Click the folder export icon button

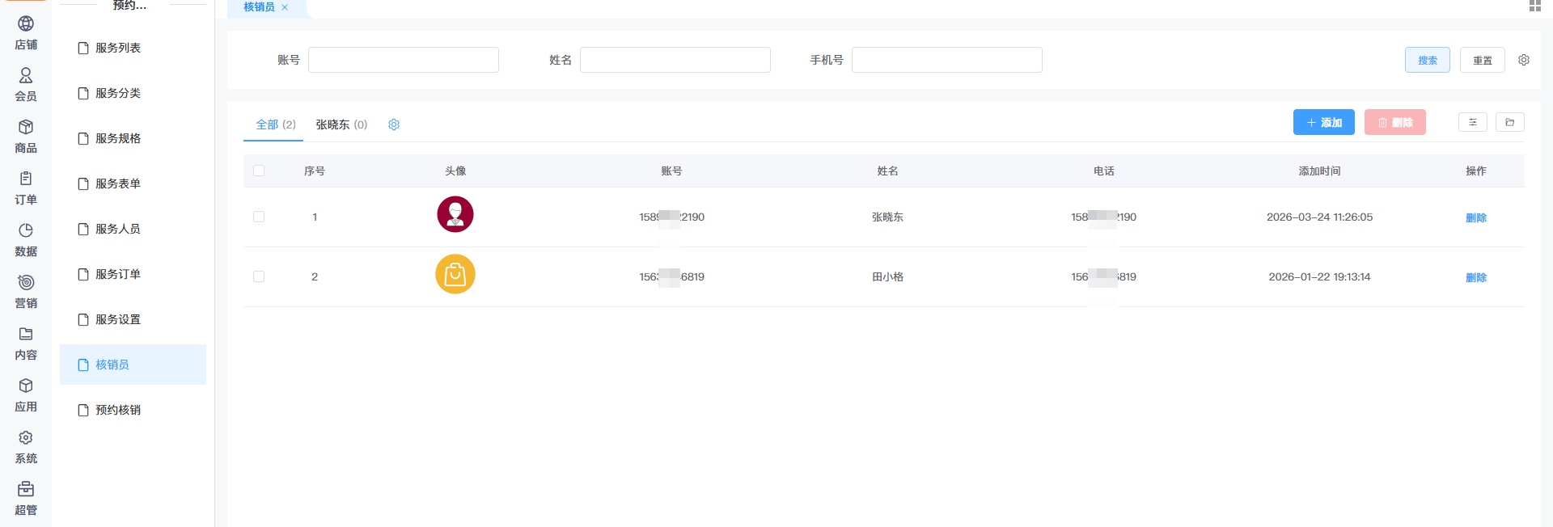[1510, 122]
